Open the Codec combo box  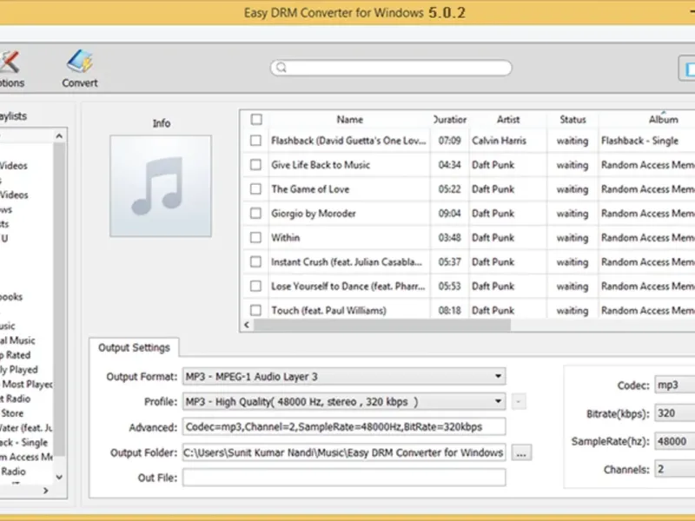click(x=675, y=385)
